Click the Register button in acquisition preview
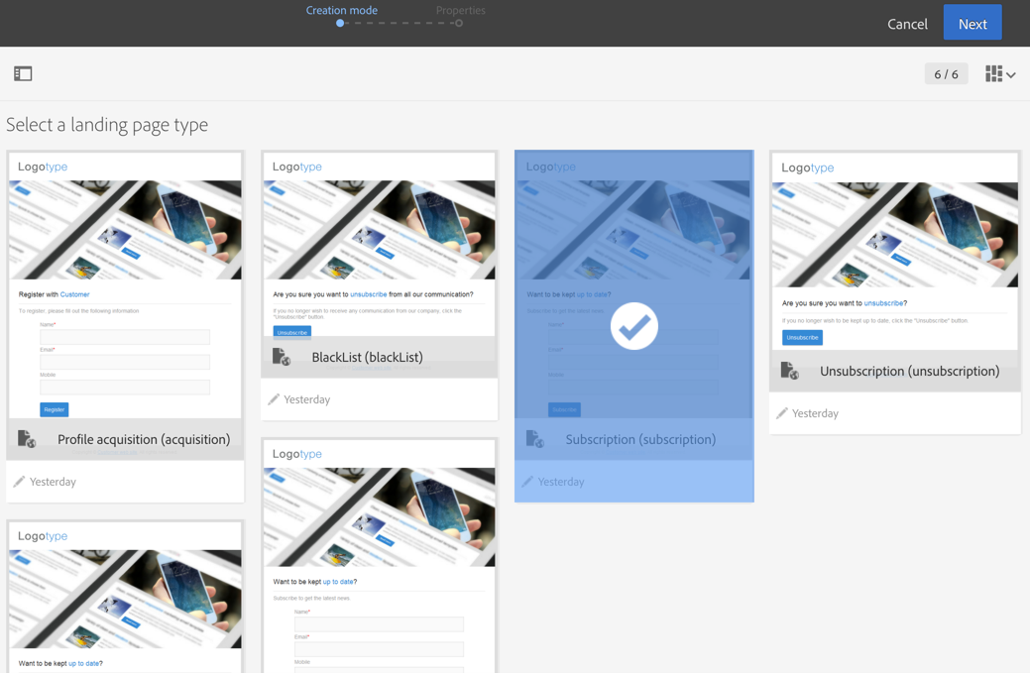1030x673 pixels. pyautogui.click(x=55, y=409)
